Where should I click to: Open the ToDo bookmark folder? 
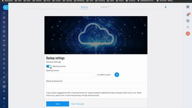click(x=18, y=1)
